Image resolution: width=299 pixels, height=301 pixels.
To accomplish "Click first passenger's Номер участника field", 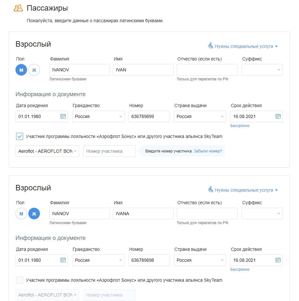I will 109,151.
